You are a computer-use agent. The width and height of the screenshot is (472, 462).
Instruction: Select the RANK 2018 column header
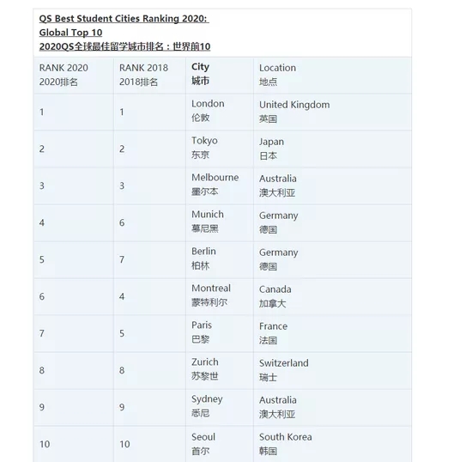(x=149, y=75)
